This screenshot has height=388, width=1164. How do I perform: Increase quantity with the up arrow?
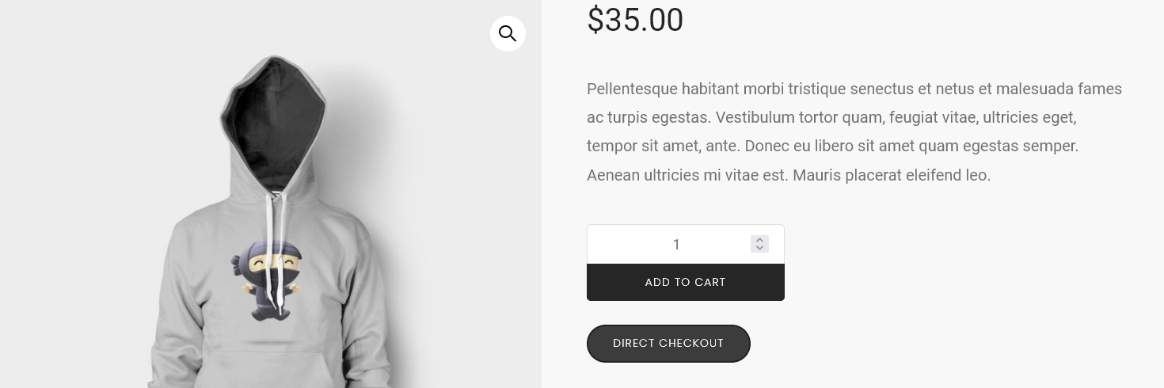tap(759, 240)
